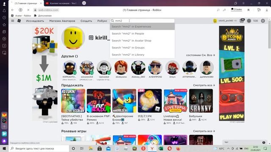Open the yellow noob profile avatar
271x152 pixels.
tap(73, 38)
